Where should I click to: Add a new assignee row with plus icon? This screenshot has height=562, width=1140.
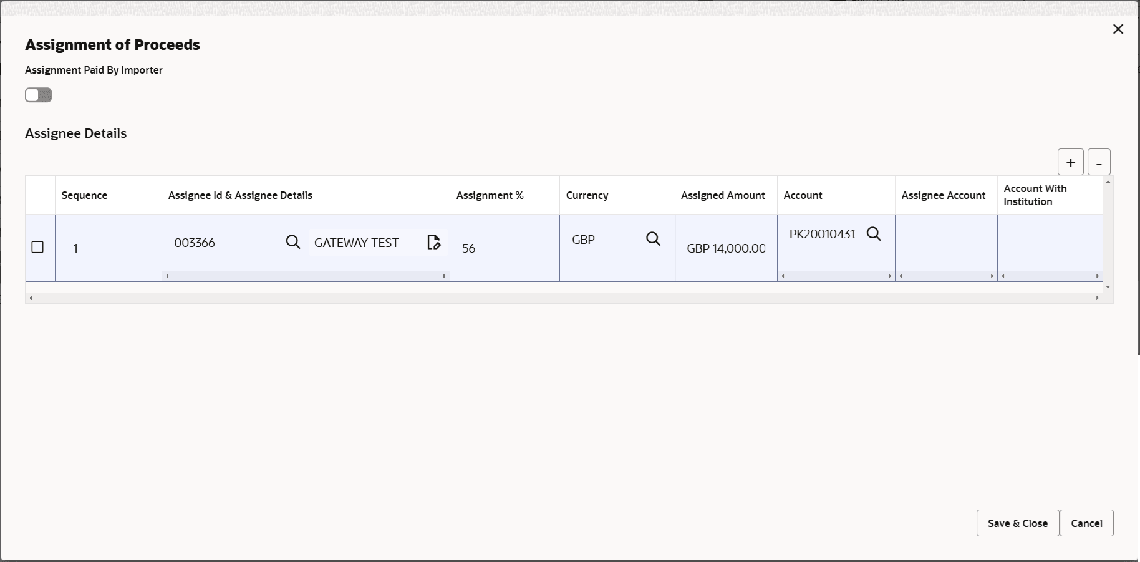click(1070, 162)
